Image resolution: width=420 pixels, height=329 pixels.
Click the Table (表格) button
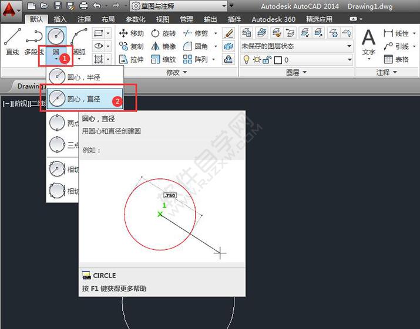397,59
